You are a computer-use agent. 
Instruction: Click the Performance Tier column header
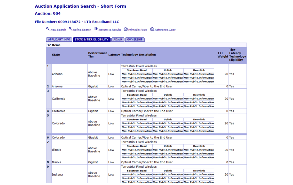(x=97, y=55)
